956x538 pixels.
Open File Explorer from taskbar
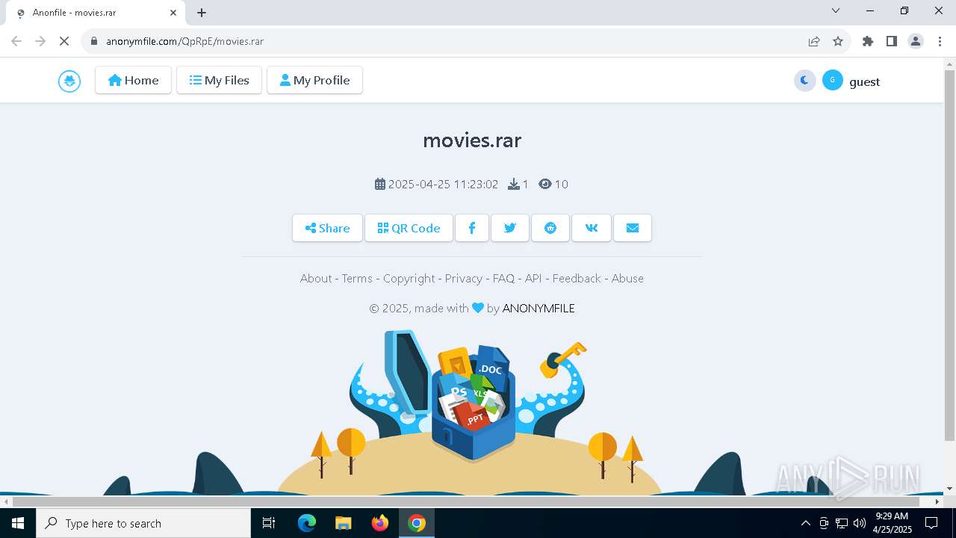343,523
